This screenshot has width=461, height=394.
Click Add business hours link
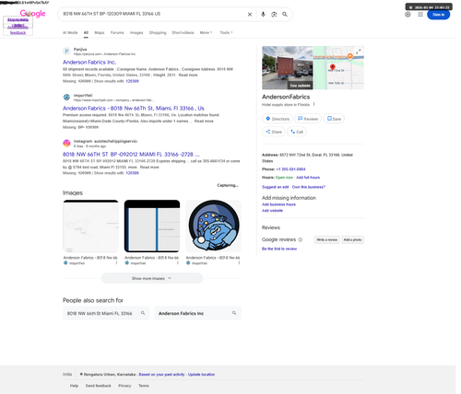(278, 204)
